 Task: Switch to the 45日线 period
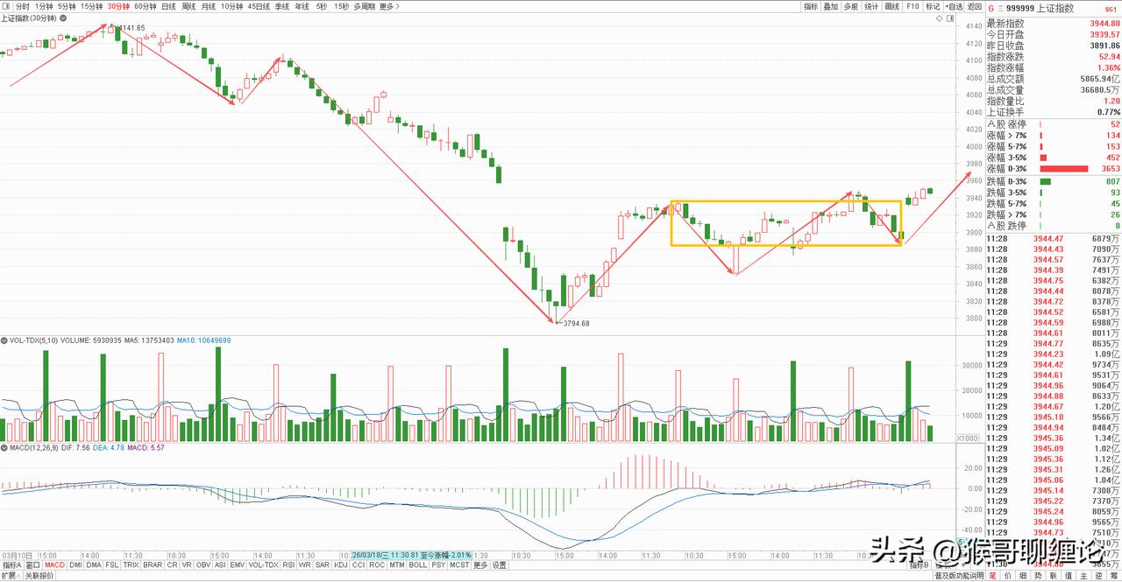[x=259, y=6]
